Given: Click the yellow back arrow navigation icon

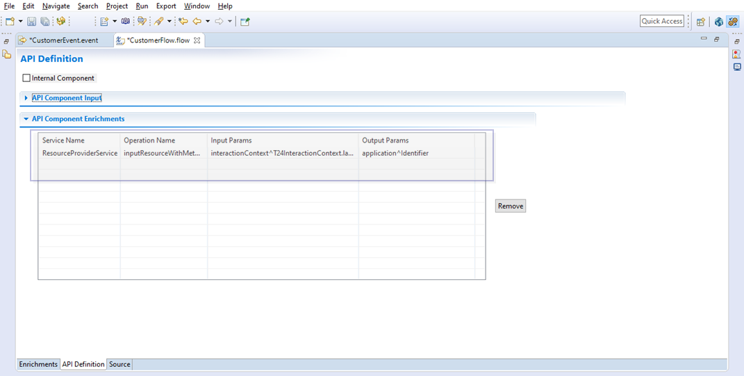Looking at the screenshot, I should point(197,22).
